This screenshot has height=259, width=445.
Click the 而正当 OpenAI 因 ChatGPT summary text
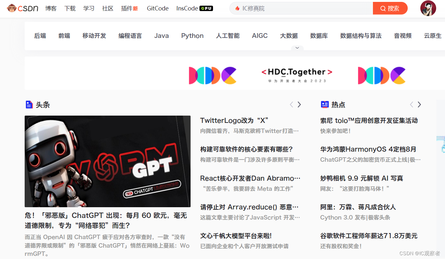107,245
